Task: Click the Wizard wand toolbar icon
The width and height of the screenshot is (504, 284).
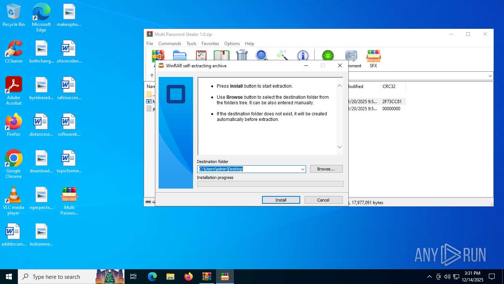Action: pos(282,55)
